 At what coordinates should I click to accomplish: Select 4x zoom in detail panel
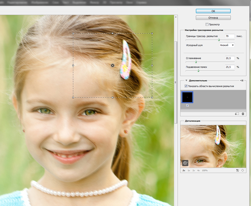point(198,170)
